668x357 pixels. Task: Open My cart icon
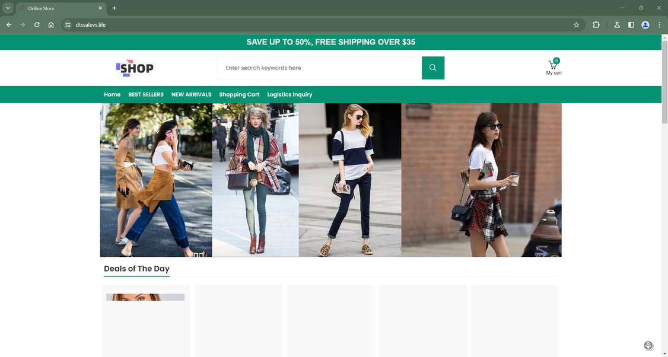click(554, 68)
